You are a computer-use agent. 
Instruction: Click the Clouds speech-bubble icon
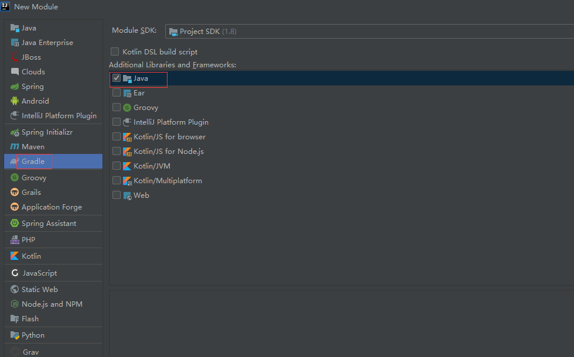click(x=15, y=71)
